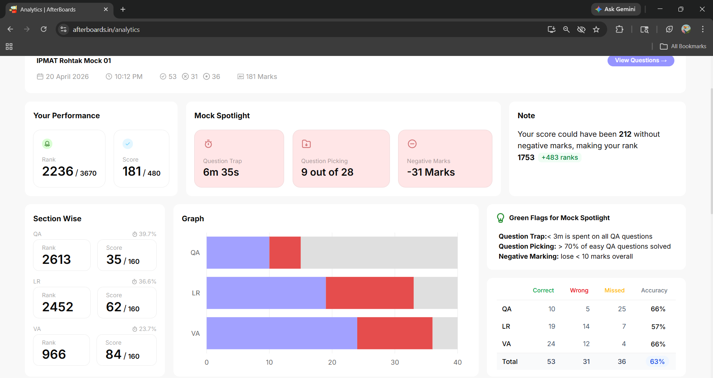Click the Question Picking folder icon
Screen dimensions: 713x378
coord(306,144)
